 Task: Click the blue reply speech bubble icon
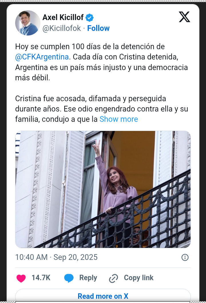69,278
